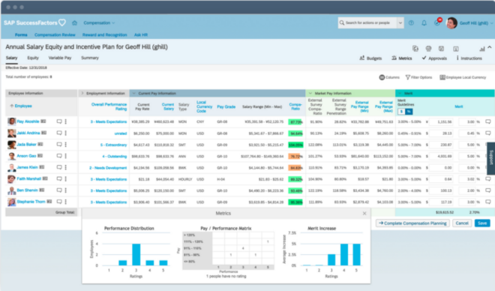Open the Support side tab
Viewport: 495px width, 291px height.
pos(491,158)
